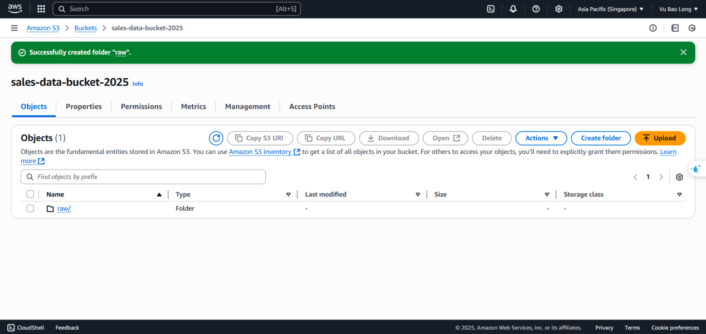Switch to the Metrics tab
The width and height of the screenshot is (706, 334).
click(x=193, y=107)
